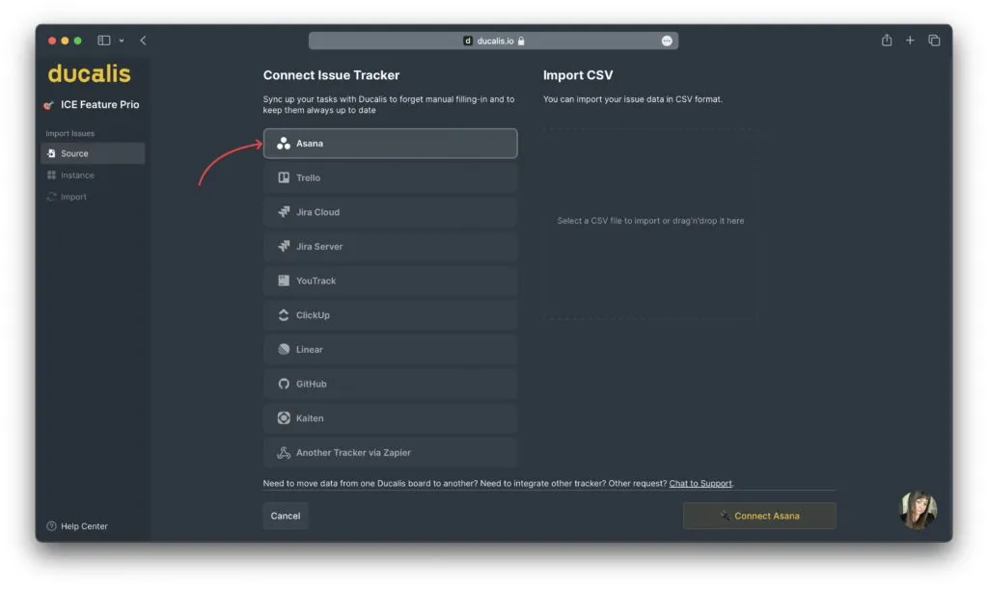Click the share icon in the browser toolbar

coord(886,40)
